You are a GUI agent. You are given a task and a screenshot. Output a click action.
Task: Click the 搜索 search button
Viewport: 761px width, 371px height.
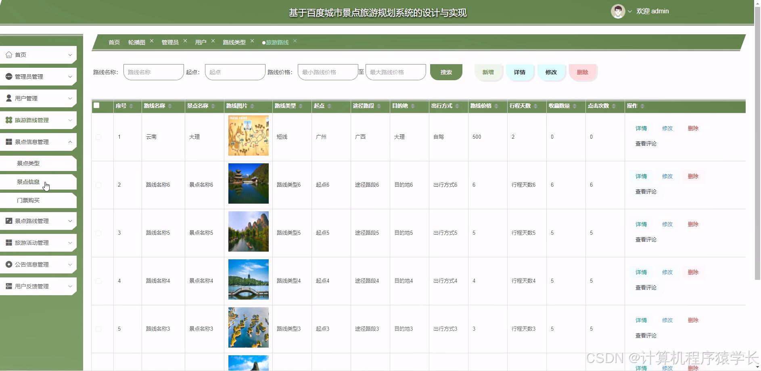[x=446, y=72]
